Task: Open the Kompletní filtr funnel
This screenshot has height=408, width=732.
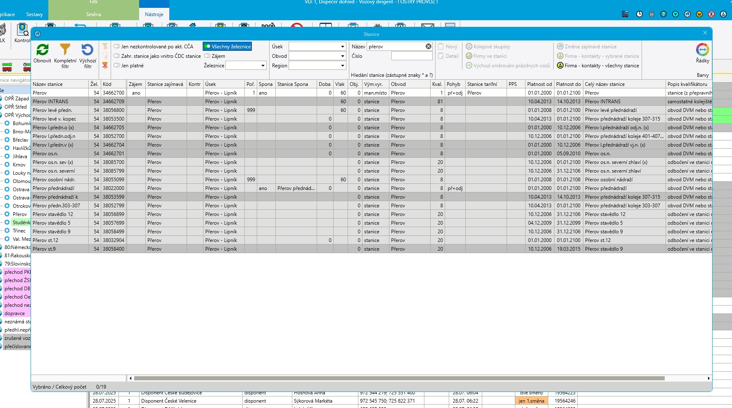Action: click(65, 50)
